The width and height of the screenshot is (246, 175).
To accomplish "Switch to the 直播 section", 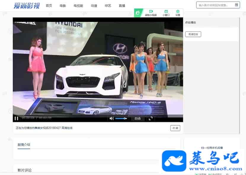I will (x=122, y=6).
